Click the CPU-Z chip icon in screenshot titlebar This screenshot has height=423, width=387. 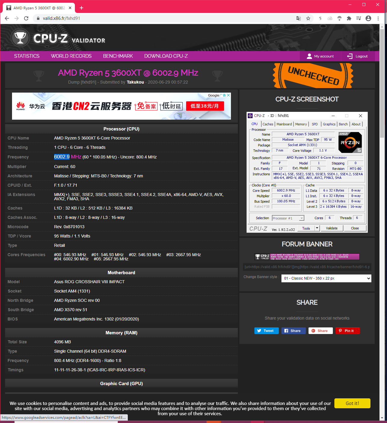[250, 116]
